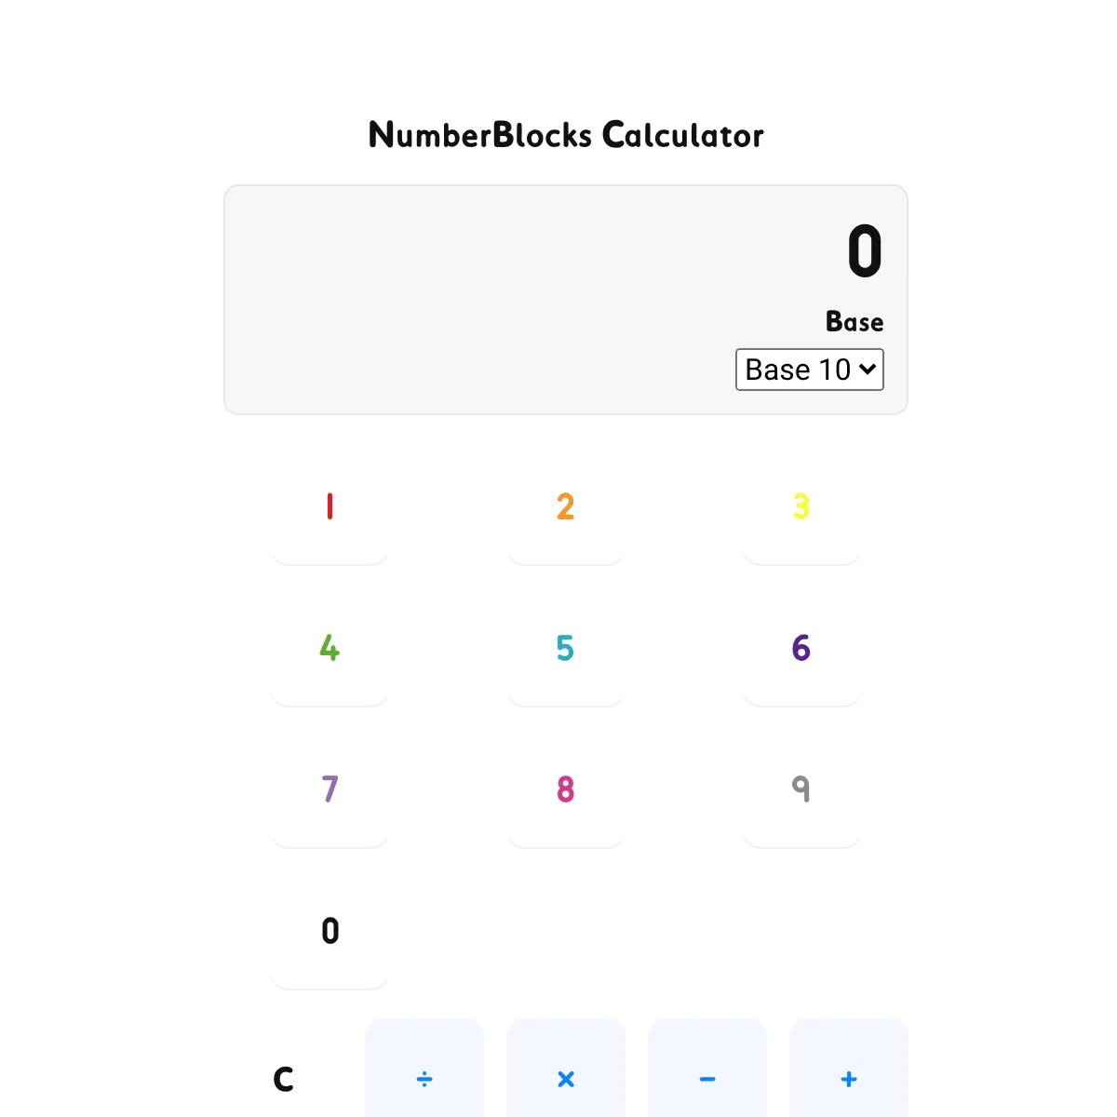
Task: Click the calculator display showing 0
Action: point(864,252)
